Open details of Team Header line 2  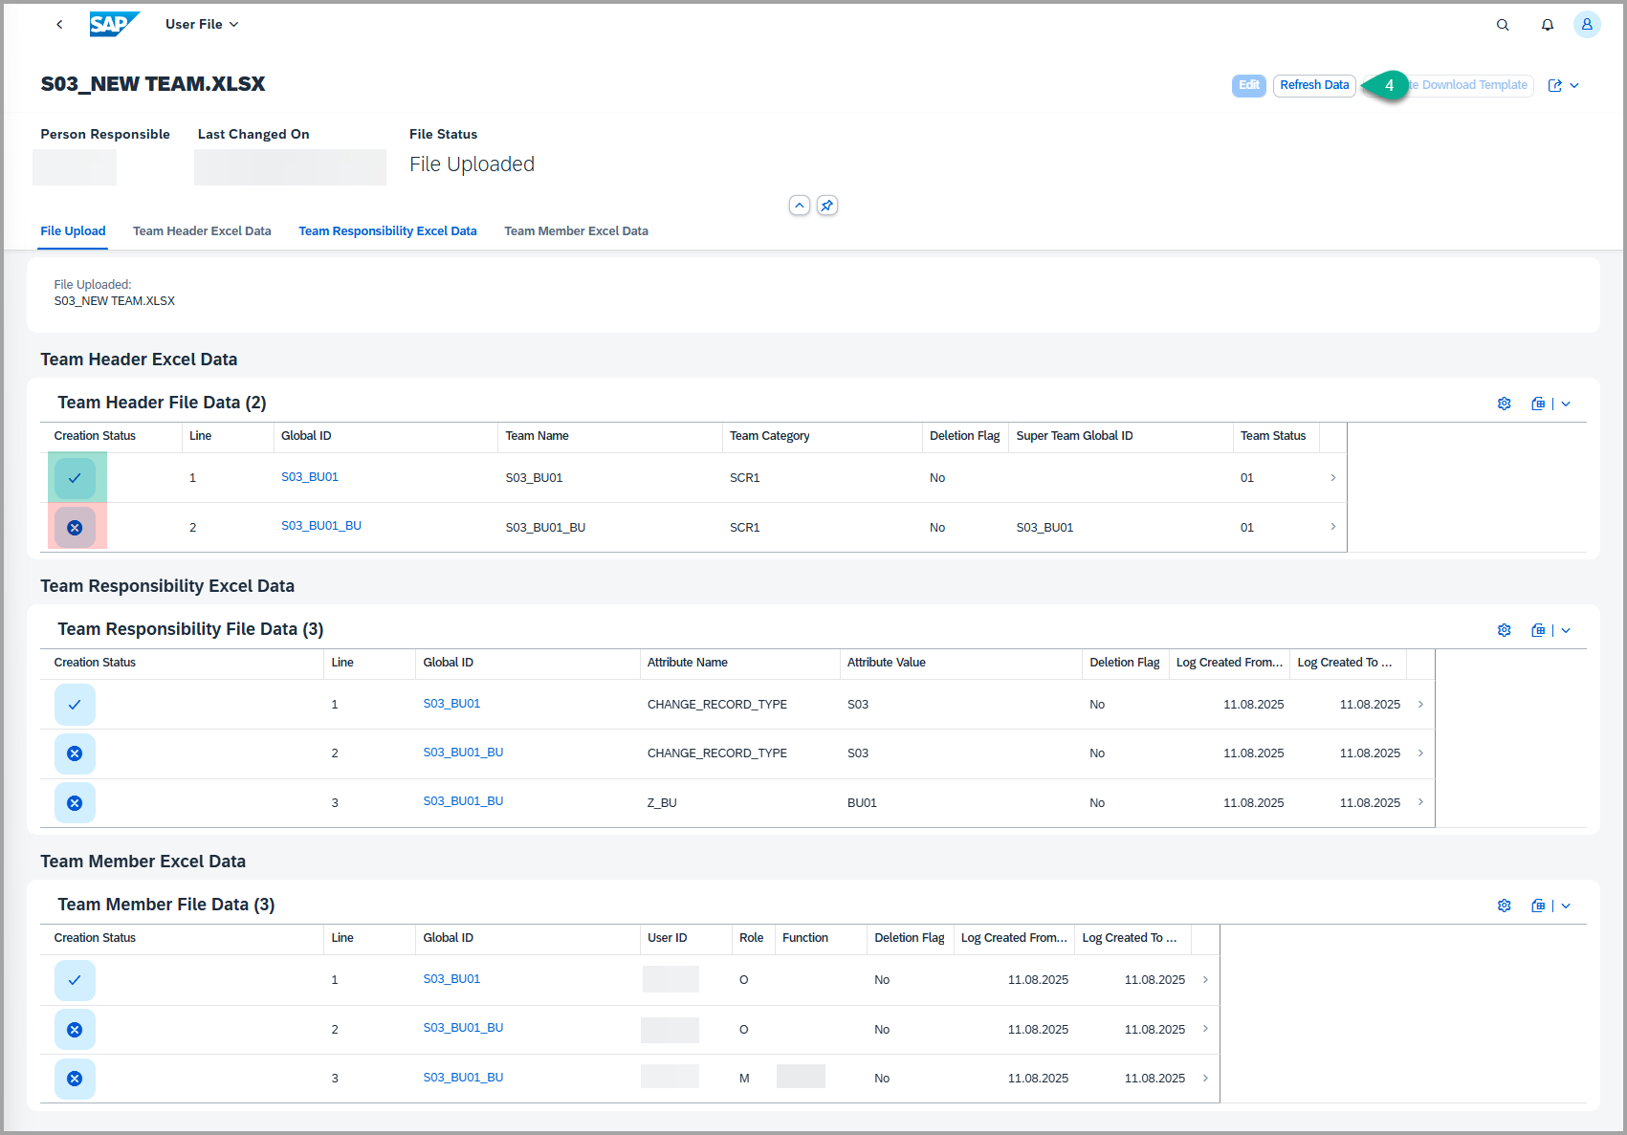(x=1332, y=527)
